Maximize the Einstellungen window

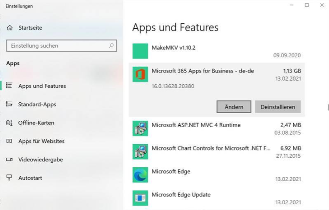point(307,5)
